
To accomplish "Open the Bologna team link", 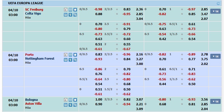I will 31,100.
